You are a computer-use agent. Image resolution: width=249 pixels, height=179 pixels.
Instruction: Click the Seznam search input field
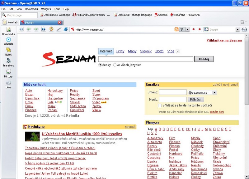[x=146, y=59]
